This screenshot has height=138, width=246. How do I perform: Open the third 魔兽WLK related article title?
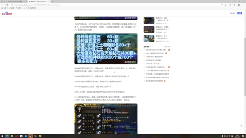tap(163, 37)
